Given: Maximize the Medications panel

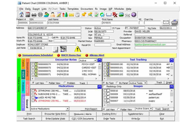Looking at the screenshot, I should [100, 87].
